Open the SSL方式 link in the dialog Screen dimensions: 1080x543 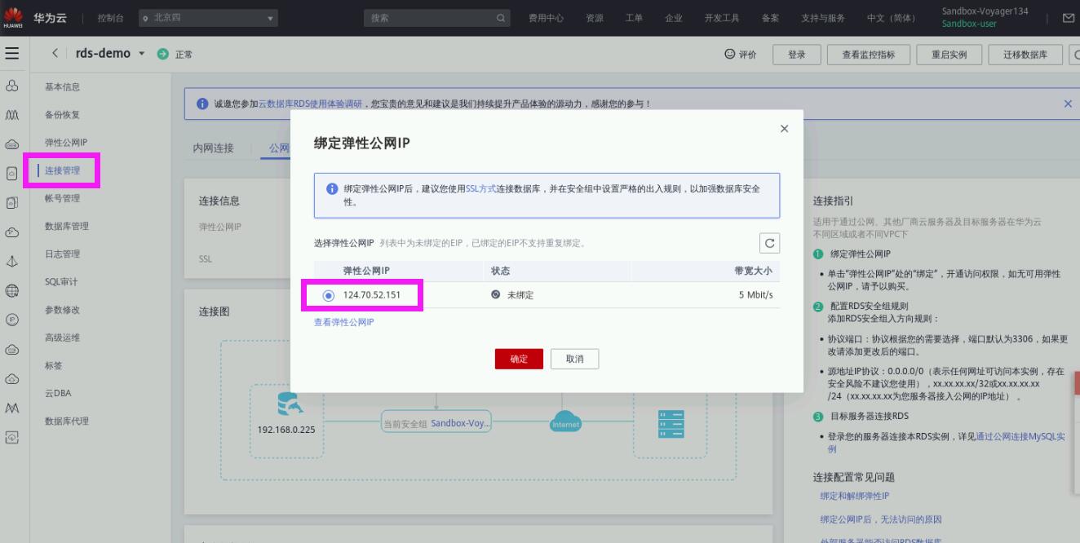click(x=480, y=188)
